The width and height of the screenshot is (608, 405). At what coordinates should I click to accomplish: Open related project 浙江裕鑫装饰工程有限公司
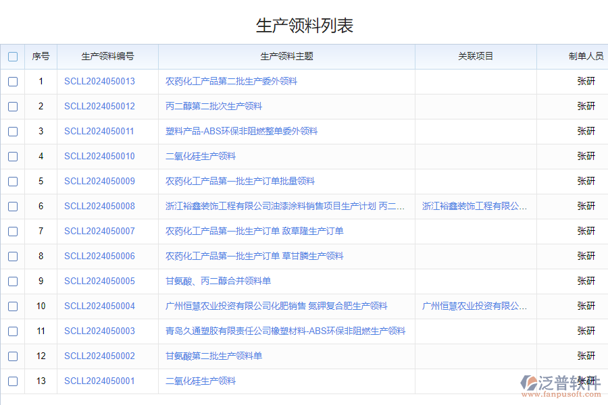tap(474, 207)
